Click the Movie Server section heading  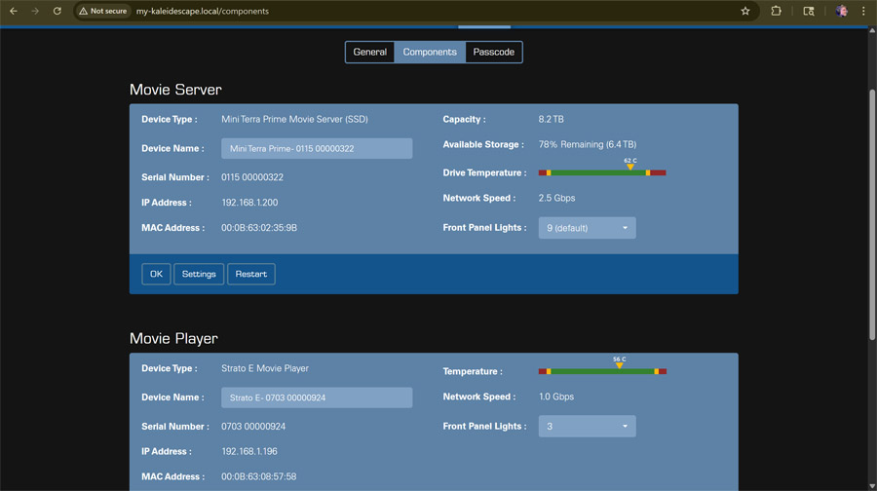pos(175,90)
